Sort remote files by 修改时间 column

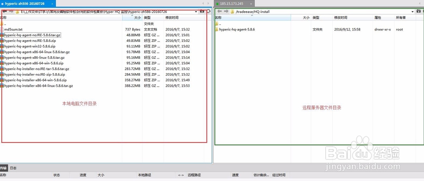pyautogui.click(x=353, y=17)
